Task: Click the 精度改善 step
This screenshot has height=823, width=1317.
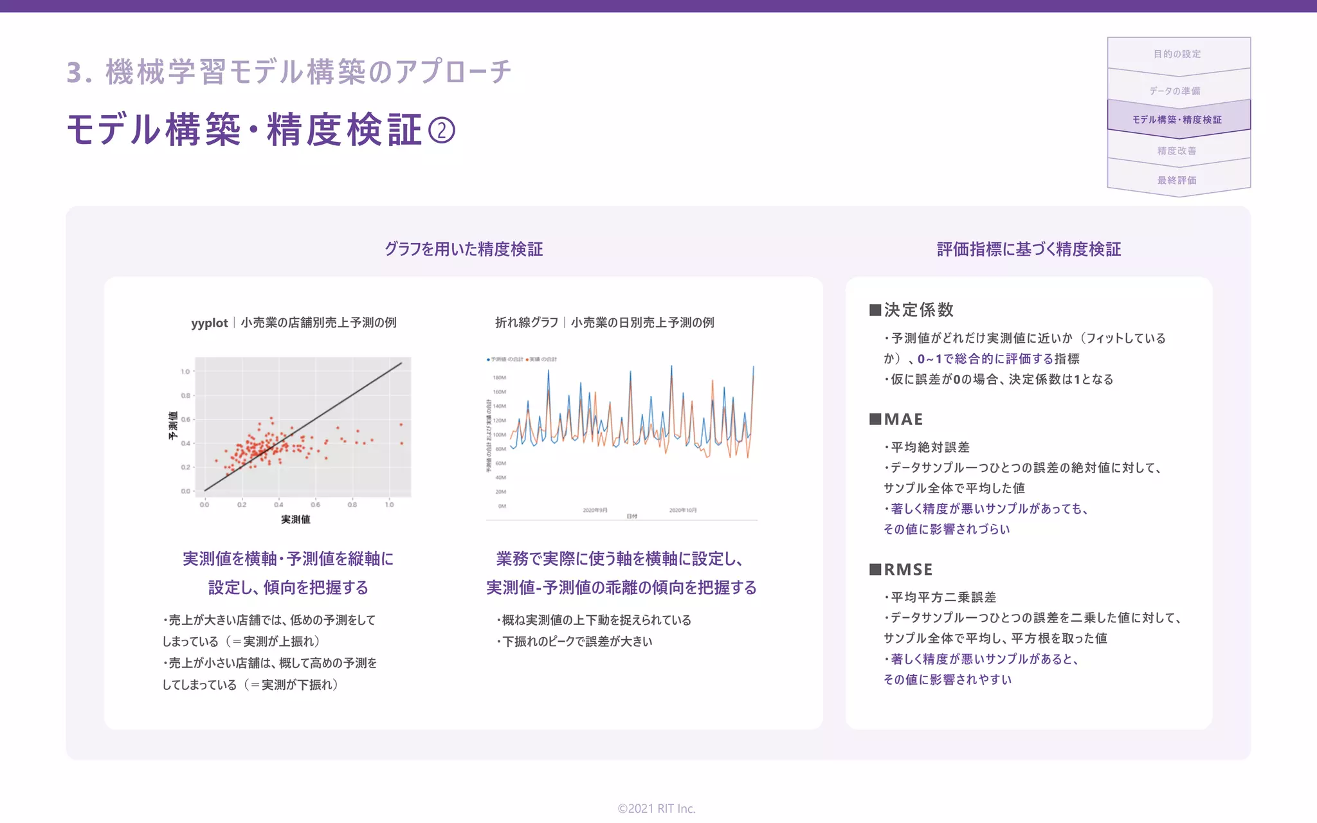Action: (1177, 151)
